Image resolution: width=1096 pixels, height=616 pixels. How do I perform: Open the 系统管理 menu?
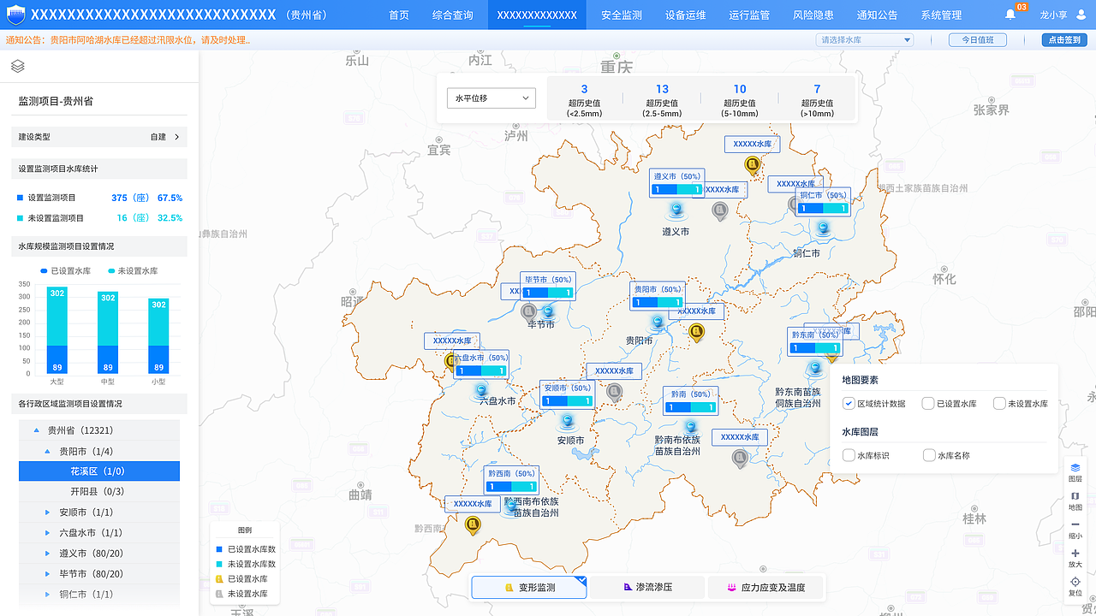[x=941, y=15]
